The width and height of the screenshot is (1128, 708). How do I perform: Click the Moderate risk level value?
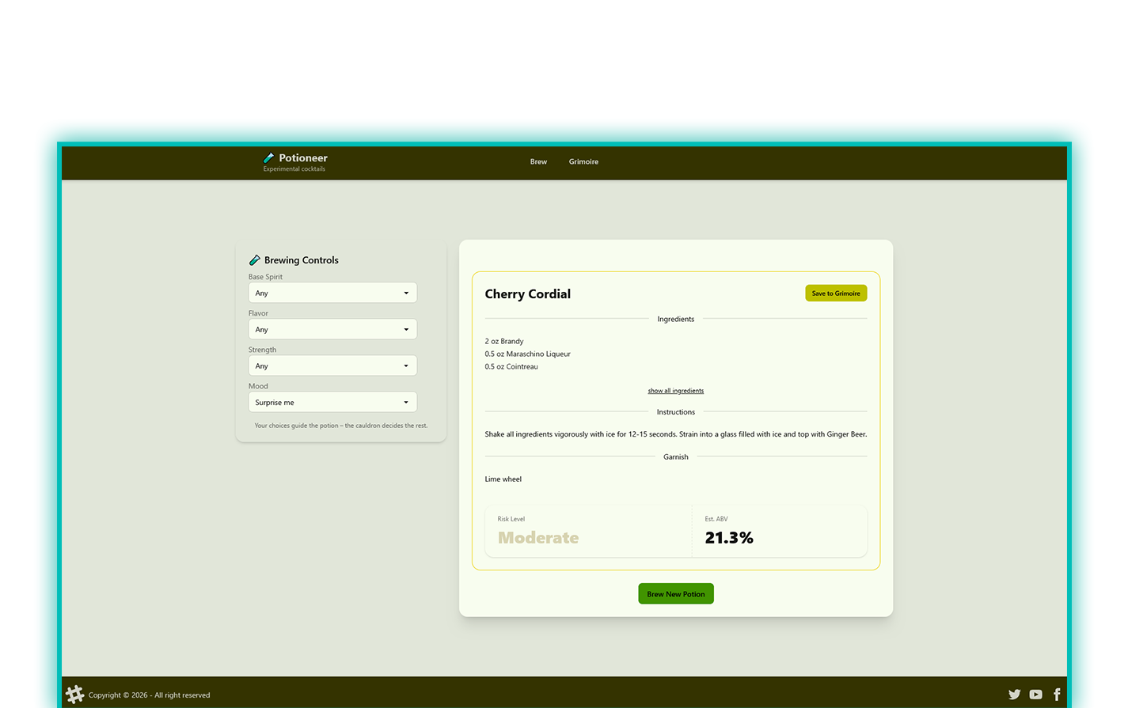click(538, 538)
